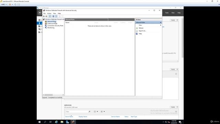Open the Help menu in Server Manager
The width and height of the screenshot is (220, 124).
click(179, 13)
